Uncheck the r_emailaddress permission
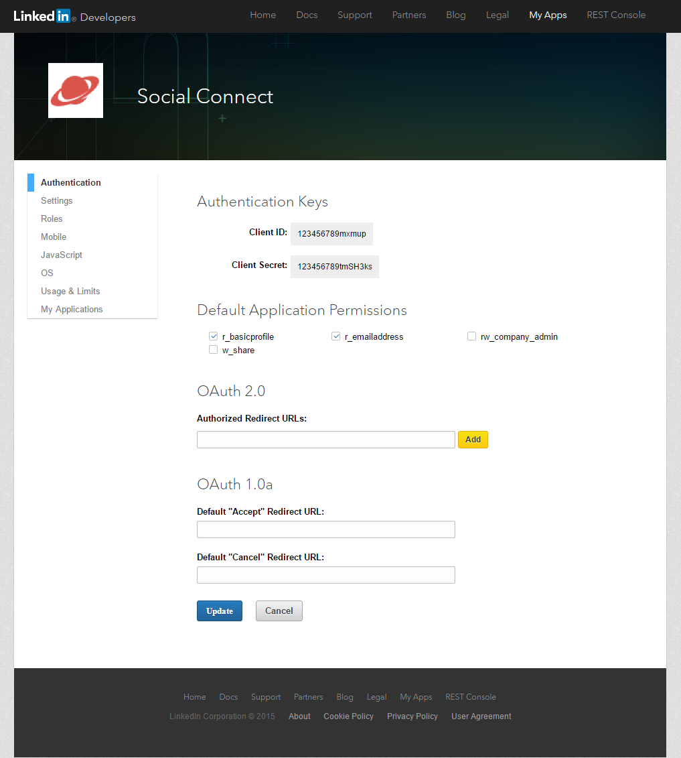 [x=336, y=336]
